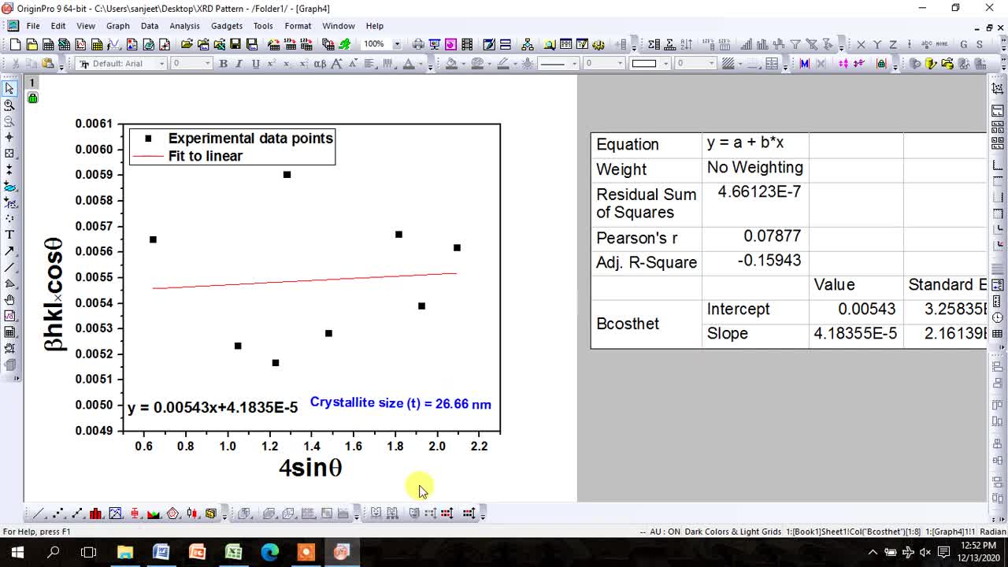This screenshot has height=567, width=1008.
Task: Select the Zoom In tool
Action: coord(9,105)
